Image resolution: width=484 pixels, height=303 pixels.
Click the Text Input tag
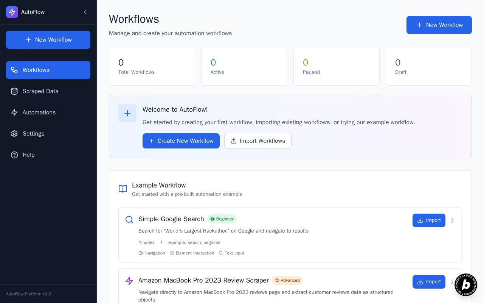tap(231, 253)
